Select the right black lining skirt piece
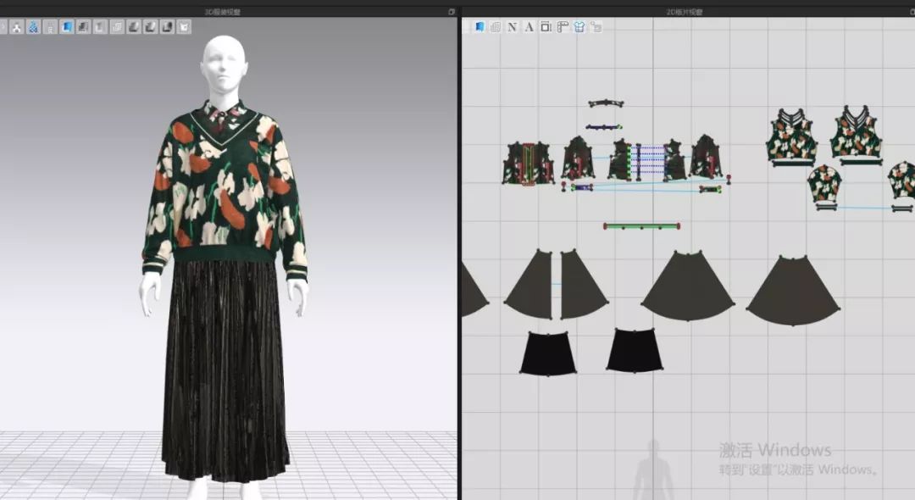Image resolution: width=915 pixels, height=500 pixels. [635, 350]
